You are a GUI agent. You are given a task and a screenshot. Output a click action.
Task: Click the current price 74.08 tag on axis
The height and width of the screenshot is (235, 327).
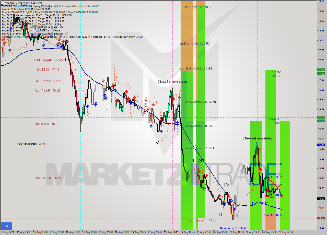click(x=321, y=199)
